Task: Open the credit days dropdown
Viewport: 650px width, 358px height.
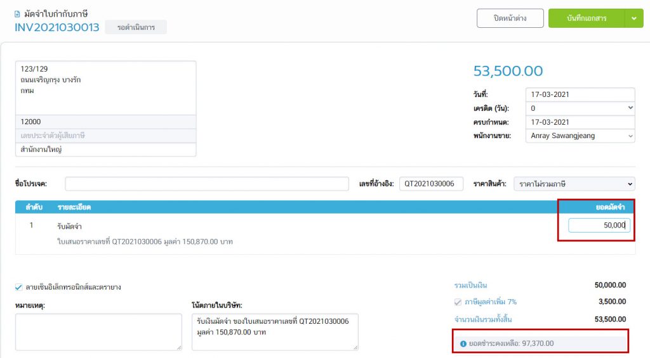Action: [580, 108]
